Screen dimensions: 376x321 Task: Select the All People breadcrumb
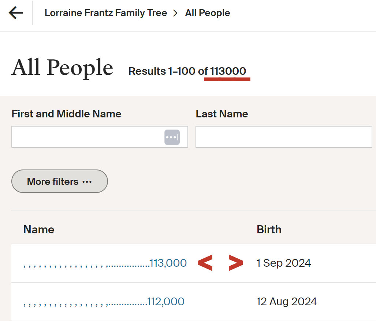(x=208, y=13)
